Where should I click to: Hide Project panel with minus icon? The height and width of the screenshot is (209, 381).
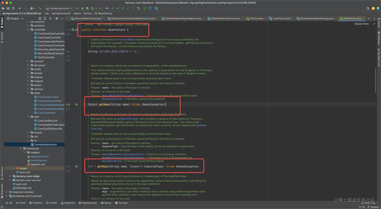[x=62, y=18]
